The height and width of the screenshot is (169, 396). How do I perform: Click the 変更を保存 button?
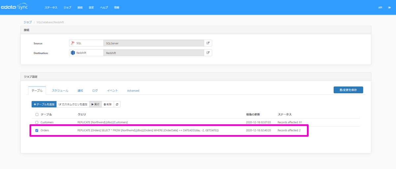click(x=348, y=90)
